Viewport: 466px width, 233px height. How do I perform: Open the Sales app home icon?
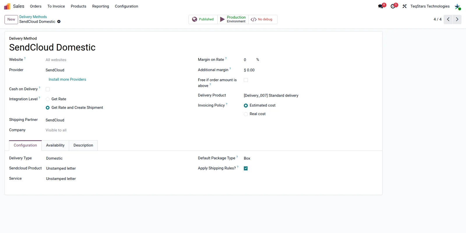coord(7,6)
